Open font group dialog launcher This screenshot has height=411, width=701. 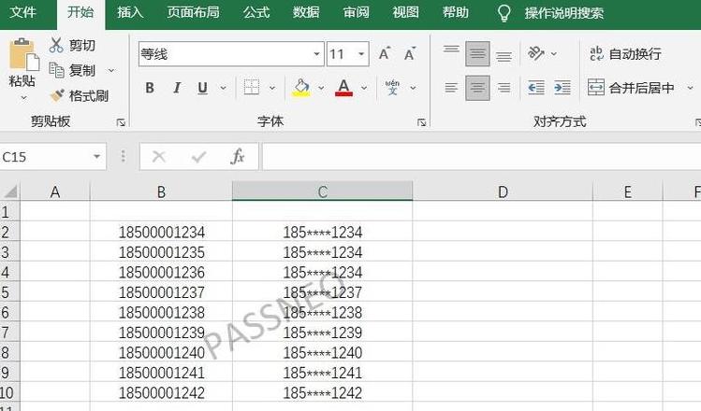(421, 122)
